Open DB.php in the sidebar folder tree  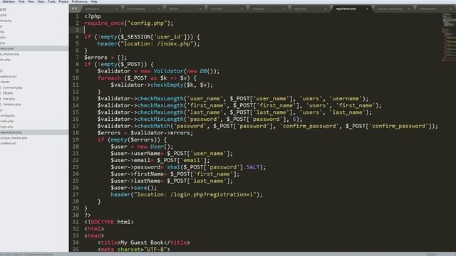click(x=8, y=93)
